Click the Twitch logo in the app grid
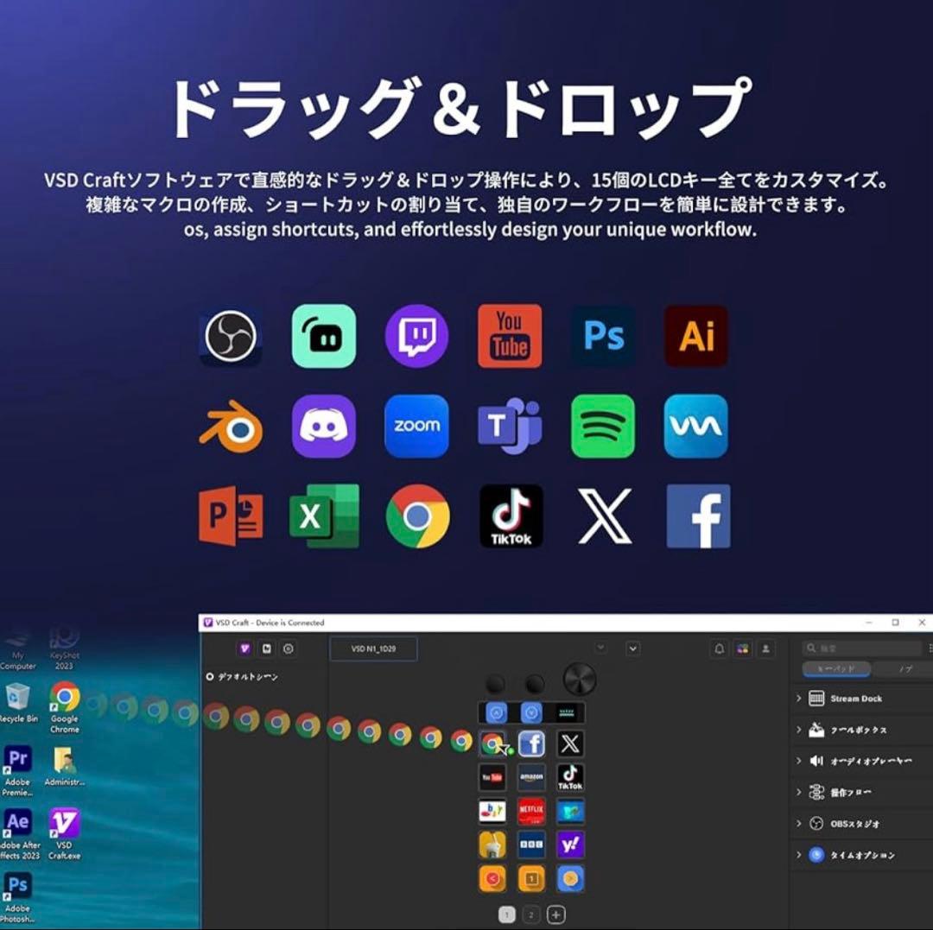933x930 pixels. [x=416, y=337]
